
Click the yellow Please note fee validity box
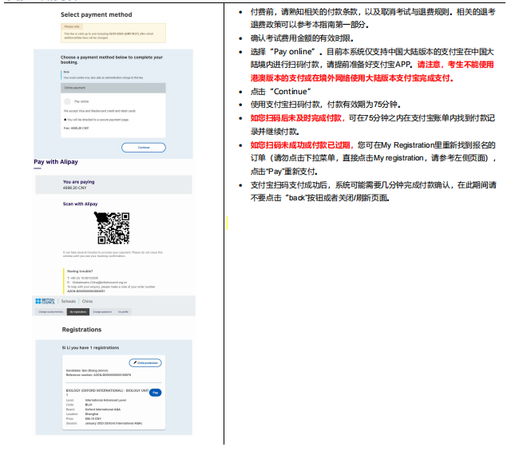pos(113,33)
